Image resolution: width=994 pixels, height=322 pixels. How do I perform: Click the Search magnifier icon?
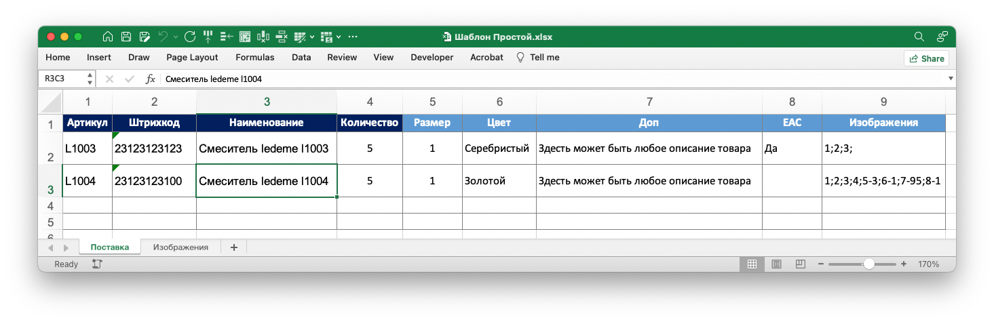tap(919, 37)
